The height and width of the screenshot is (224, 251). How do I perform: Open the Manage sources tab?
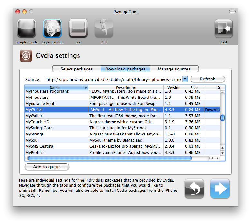[x=174, y=69]
